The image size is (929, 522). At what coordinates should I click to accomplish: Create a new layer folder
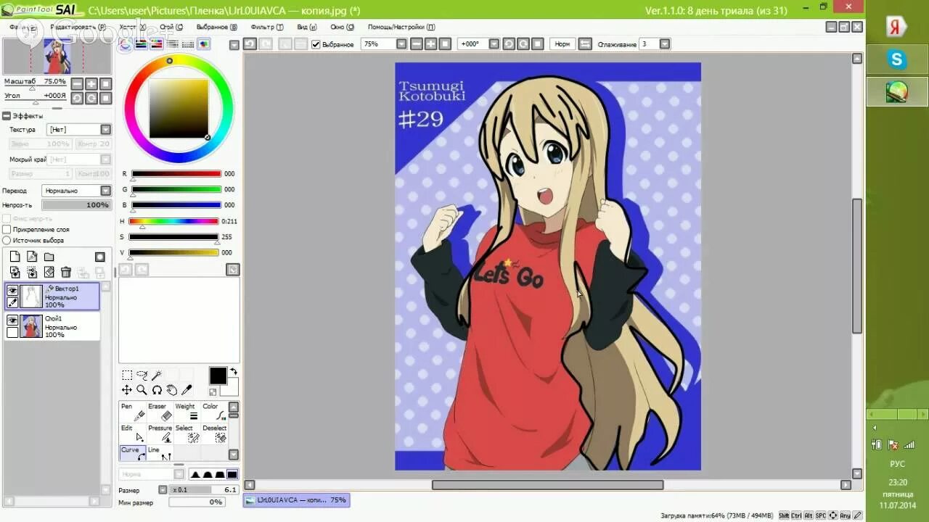(x=49, y=257)
